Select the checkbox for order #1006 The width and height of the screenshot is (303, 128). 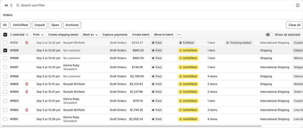[5, 76]
